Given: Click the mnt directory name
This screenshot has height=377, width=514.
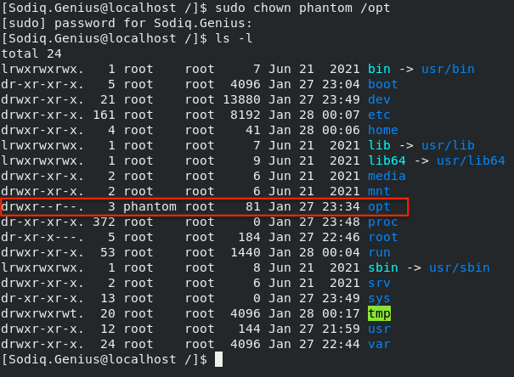Looking at the screenshot, I should (x=378, y=191).
